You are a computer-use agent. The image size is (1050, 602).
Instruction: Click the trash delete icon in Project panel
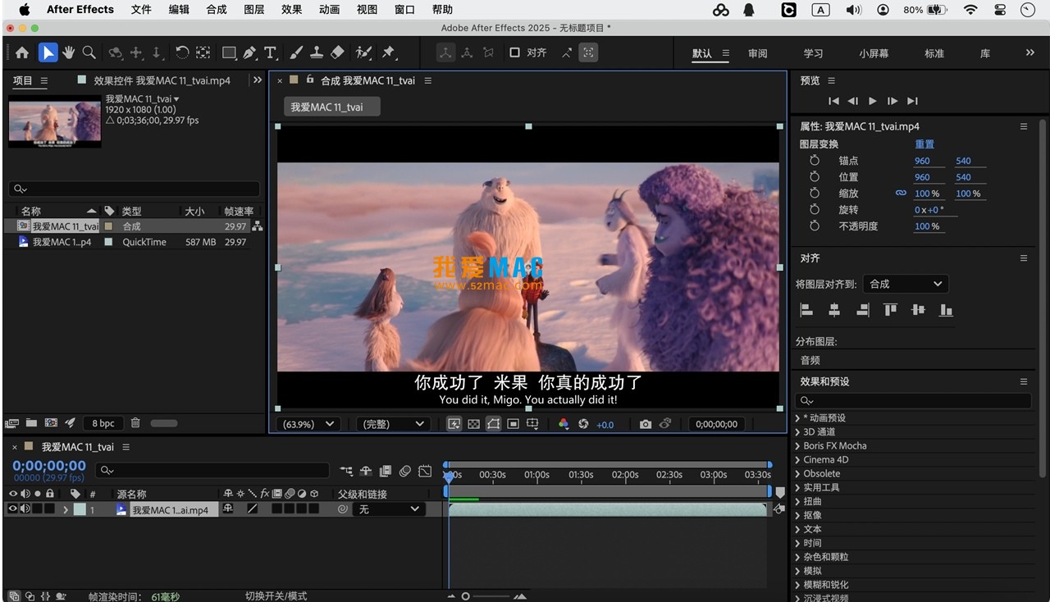tap(135, 423)
